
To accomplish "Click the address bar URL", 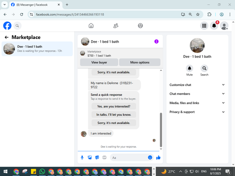I will point(70,15).
